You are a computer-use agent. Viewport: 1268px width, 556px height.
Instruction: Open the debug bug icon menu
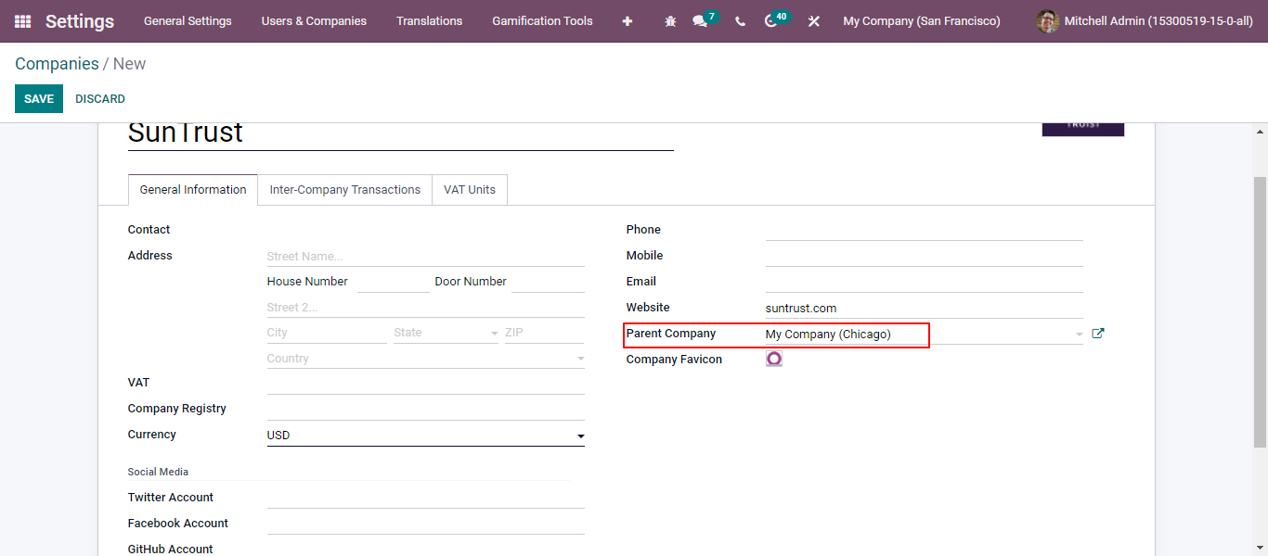click(670, 21)
